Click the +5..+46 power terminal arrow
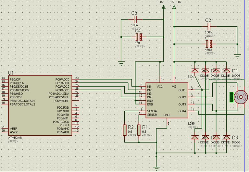The width and height of the screenshot is (249, 172). coord(174,7)
